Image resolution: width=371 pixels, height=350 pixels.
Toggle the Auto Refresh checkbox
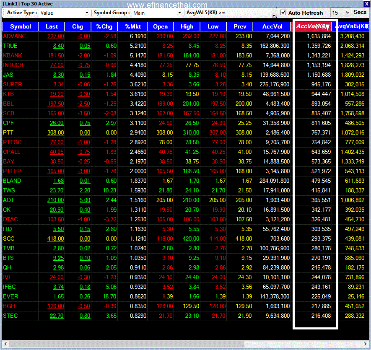tap(283, 13)
